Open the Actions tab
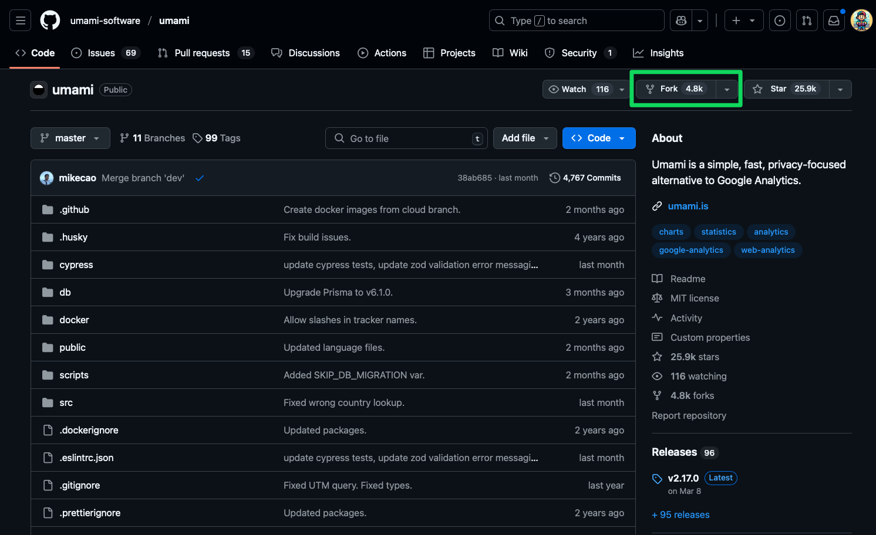This screenshot has width=876, height=535. [382, 53]
